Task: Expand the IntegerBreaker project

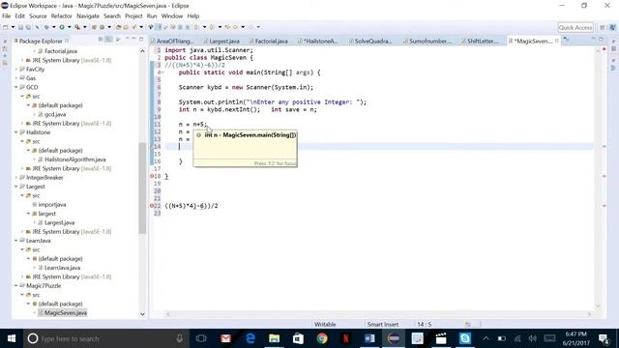Action: (x=16, y=177)
